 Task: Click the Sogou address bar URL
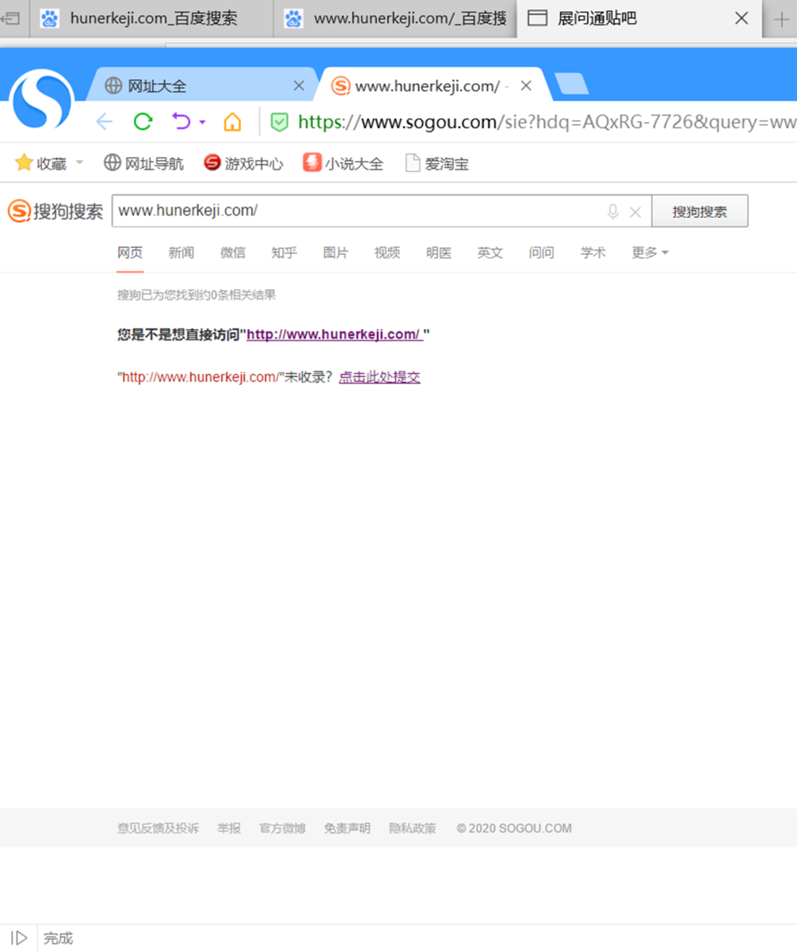[x=547, y=121]
